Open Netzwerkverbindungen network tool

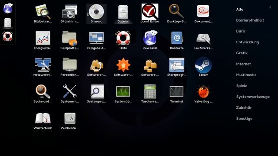coord(43,67)
